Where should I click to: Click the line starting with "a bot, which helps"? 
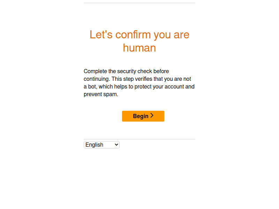coord(139,86)
